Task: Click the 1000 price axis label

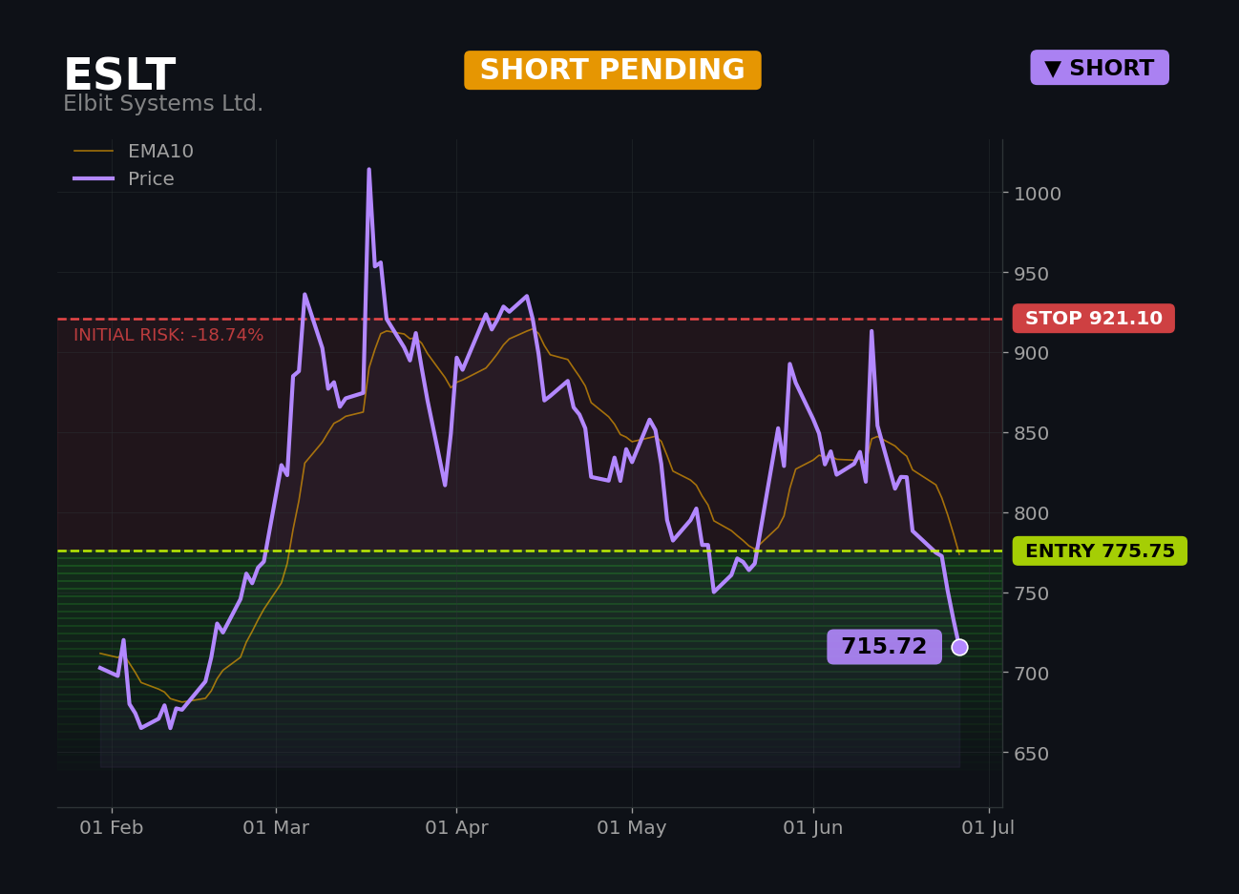Action: [x=1038, y=194]
